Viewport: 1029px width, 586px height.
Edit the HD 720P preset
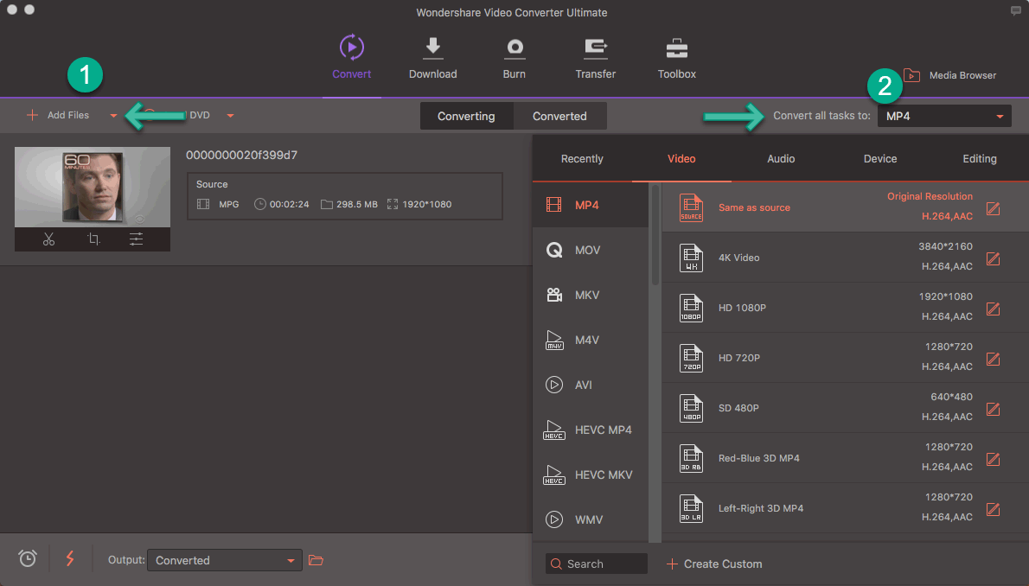pos(993,359)
